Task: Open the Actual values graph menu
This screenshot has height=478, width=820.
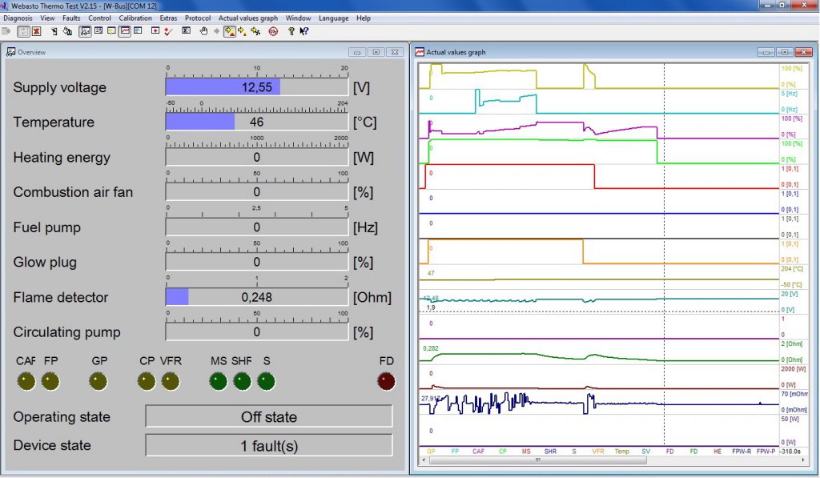Action: click(247, 18)
